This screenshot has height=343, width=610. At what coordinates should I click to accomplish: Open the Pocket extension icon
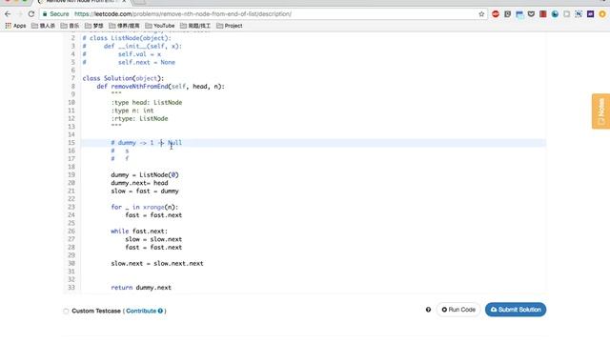click(x=531, y=14)
